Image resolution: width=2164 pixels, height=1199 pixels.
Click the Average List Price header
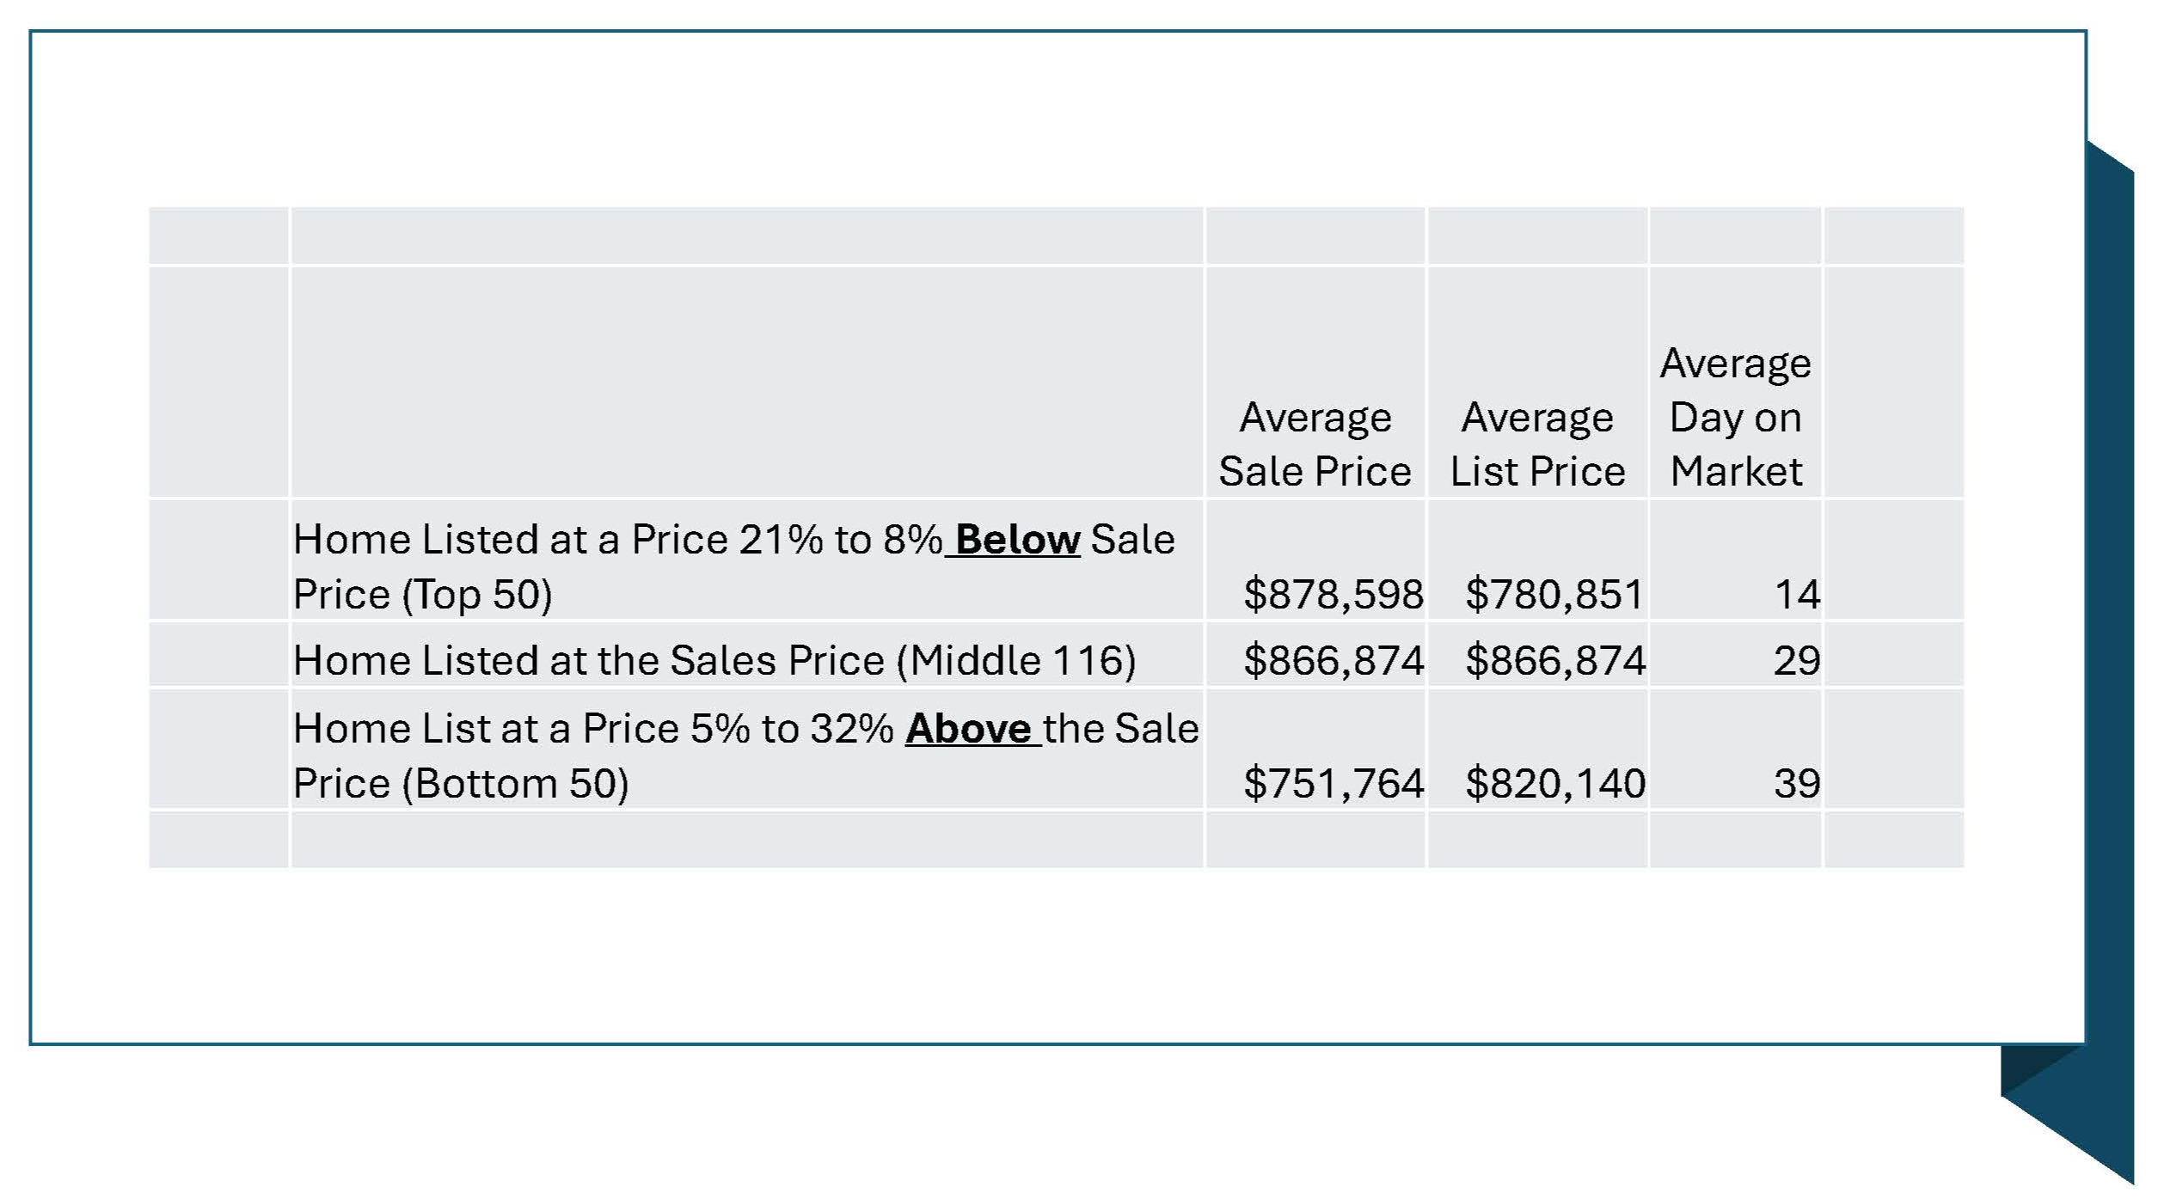(1538, 444)
